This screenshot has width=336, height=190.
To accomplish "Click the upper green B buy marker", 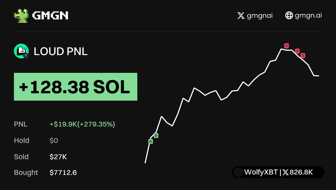I will tap(156, 136).
